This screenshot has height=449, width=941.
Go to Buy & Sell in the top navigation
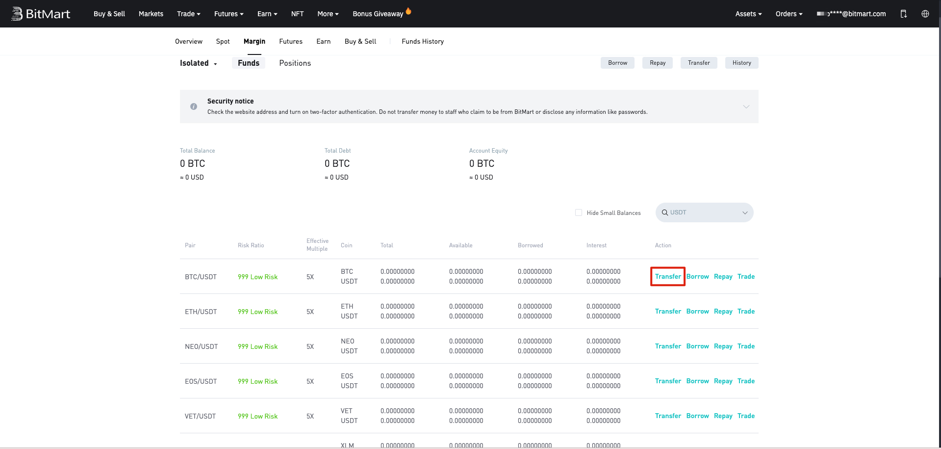point(109,14)
